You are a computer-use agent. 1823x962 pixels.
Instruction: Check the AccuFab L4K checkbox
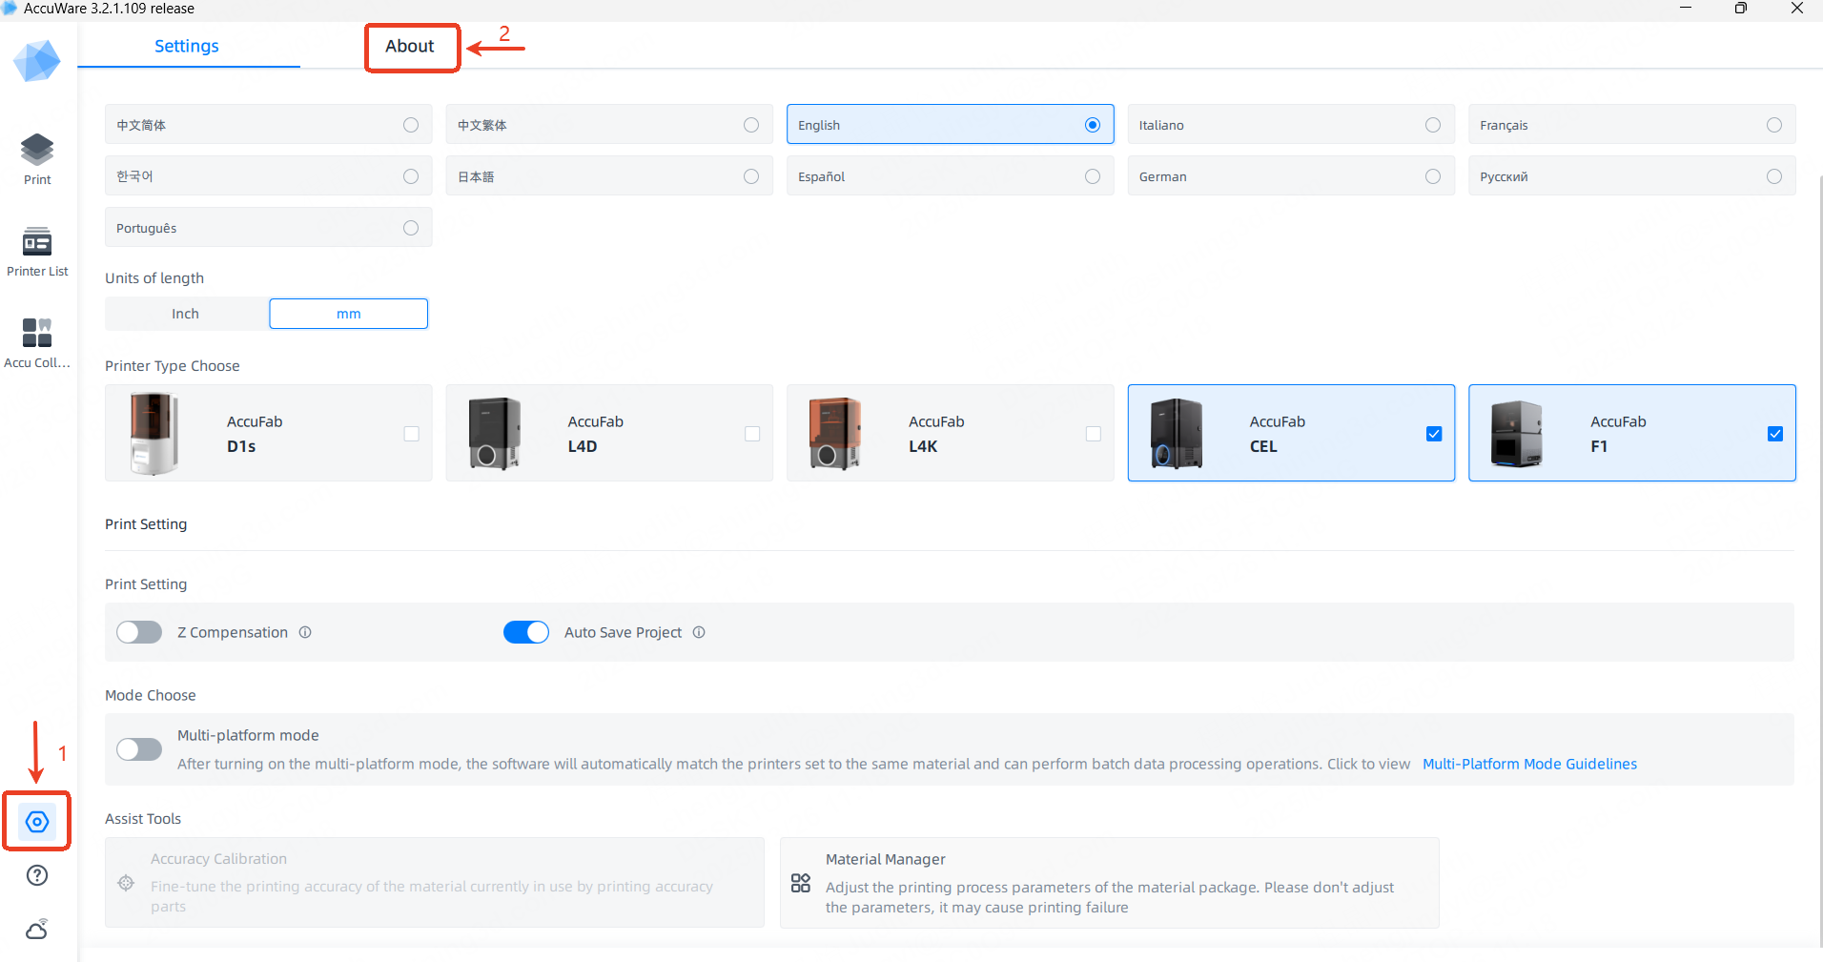tap(1094, 434)
